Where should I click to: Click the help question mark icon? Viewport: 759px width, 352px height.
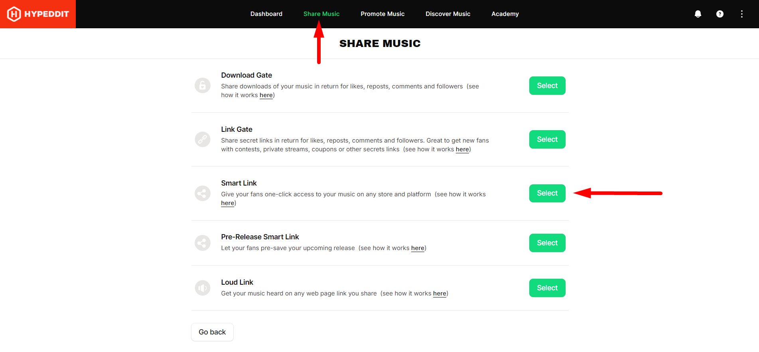pyautogui.click(x=720, y=14)
